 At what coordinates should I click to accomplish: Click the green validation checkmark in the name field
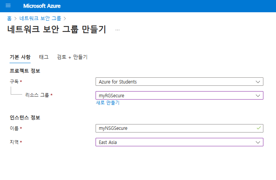point(258,128)
